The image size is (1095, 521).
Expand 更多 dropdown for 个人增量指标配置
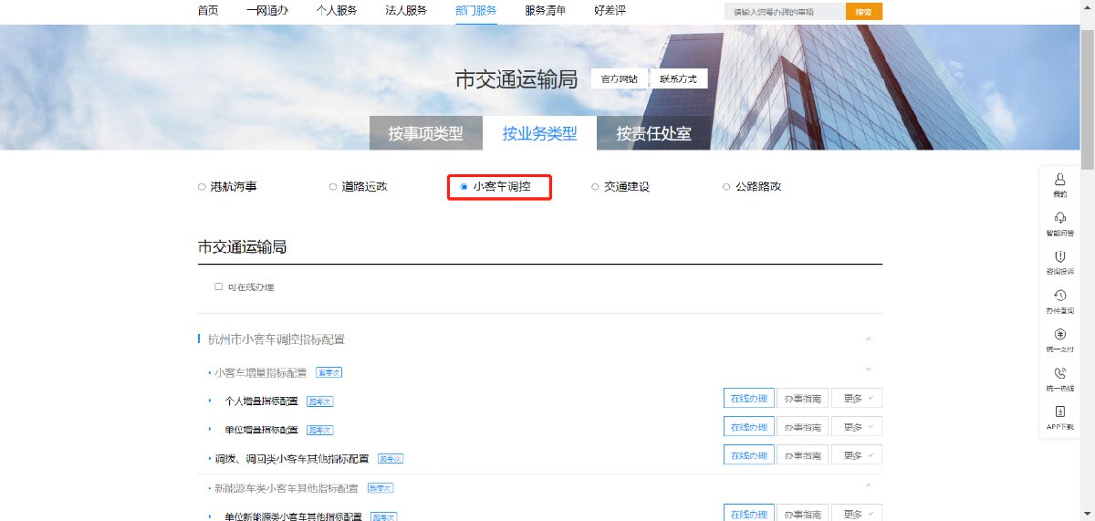click(856, 399)
